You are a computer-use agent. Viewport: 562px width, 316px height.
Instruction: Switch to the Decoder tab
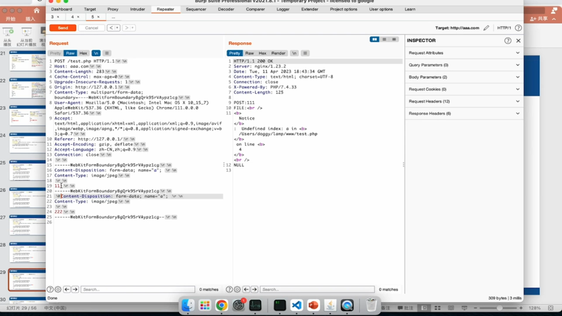point(226,9)
